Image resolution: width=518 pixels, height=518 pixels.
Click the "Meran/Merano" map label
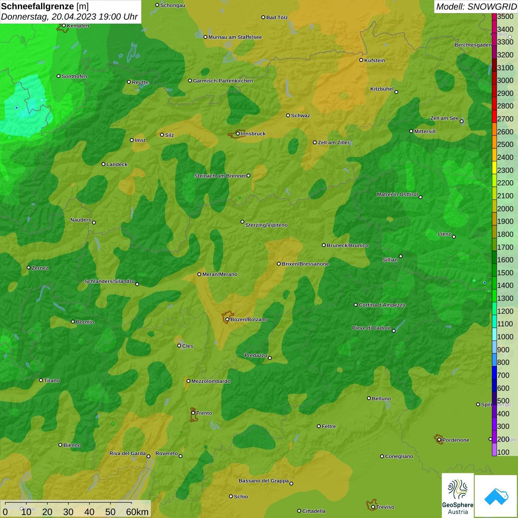click(x=220, y=274)
